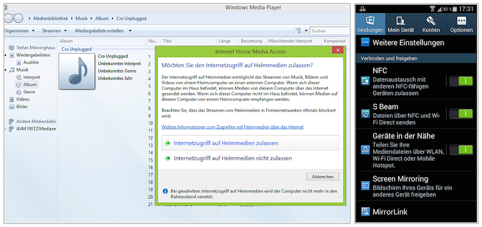Click the Bewertung column header
Screen dimensions: 482x227
[252, 41]
